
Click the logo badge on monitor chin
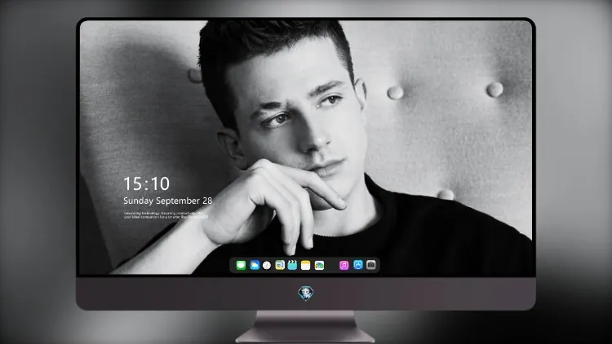tap(306, 293)
